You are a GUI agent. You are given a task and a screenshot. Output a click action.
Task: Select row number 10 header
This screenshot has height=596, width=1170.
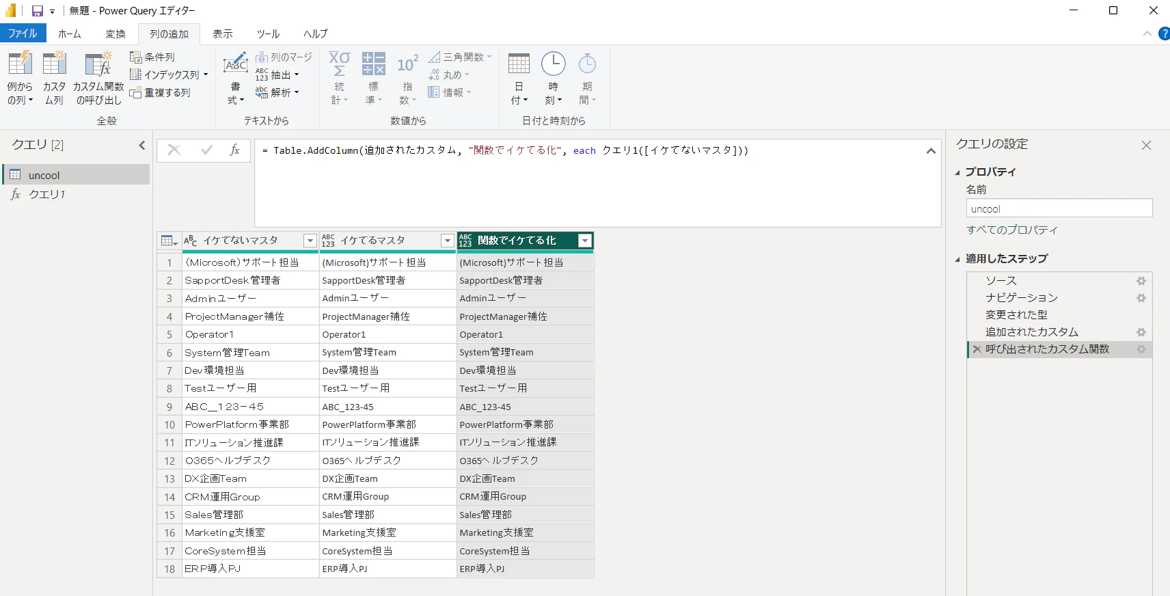coord(169,424)
